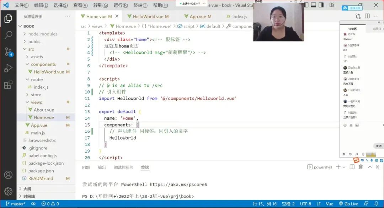Switch to the 问题 panel tab
The width and height of the screenshot is (384, 208).
[x=86, y=168]
